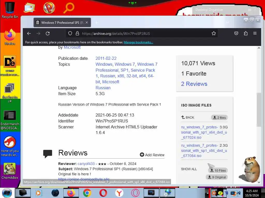Open the red P ball desktop icon
The image size is (265, 198).
pos(49,7)
